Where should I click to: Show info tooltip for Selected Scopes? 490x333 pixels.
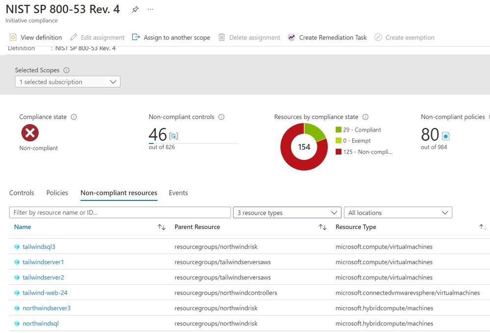click(67, 70)
